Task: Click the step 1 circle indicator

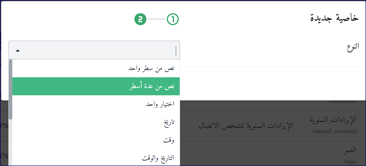Action: pos(172,19)
